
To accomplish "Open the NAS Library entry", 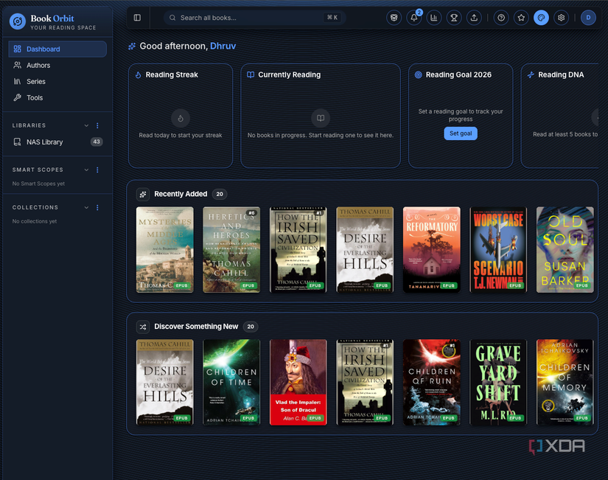I will click(57, 142).
